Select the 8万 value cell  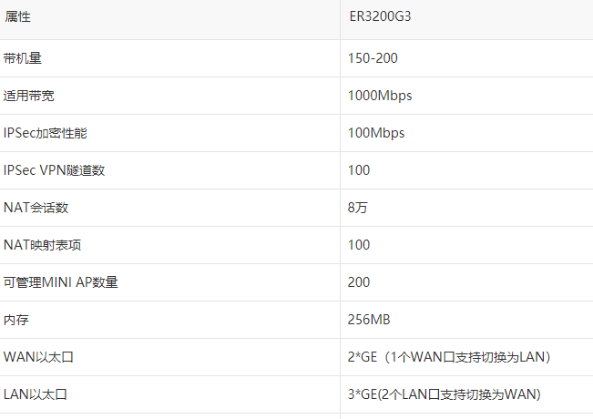coord(357,208)
